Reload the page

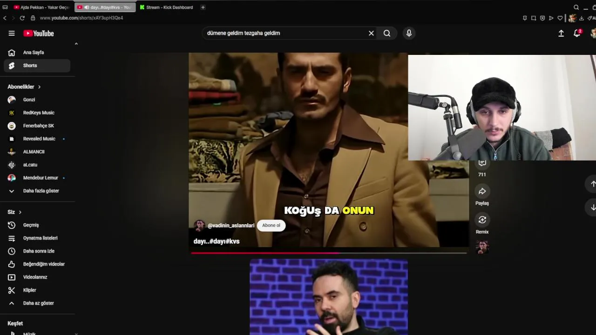pyautogui.click(x=22, y=18)
